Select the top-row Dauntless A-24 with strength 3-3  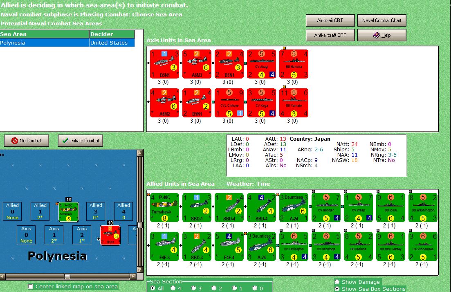point(294,207)
